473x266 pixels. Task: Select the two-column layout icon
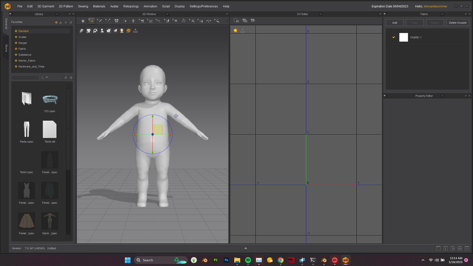[445, 248]
